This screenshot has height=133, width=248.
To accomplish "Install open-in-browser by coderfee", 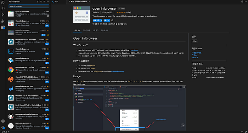I will 43,35.
